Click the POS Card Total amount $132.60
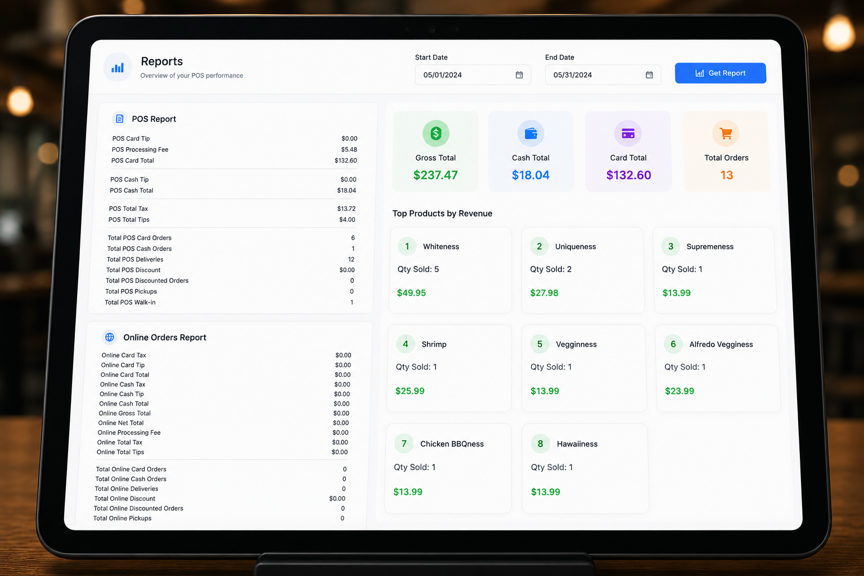 pos(346,161)
